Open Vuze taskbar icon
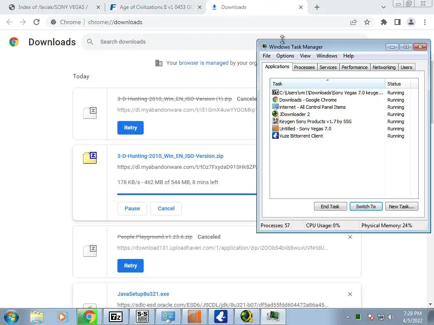This screenshot has width=434, height=325. pos(220,317)
